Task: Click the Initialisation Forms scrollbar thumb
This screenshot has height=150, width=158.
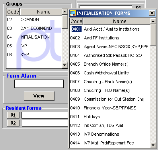Action: point(153,35)
